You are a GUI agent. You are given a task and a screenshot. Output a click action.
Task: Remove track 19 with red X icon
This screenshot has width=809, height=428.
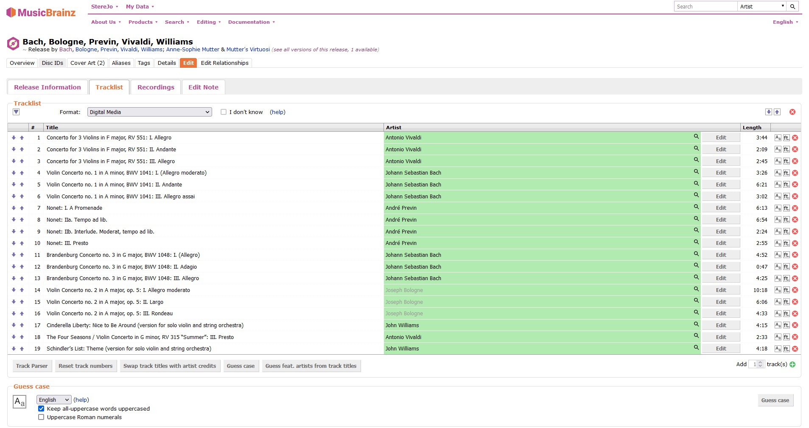pyautogui.click(x=795, y=349)
